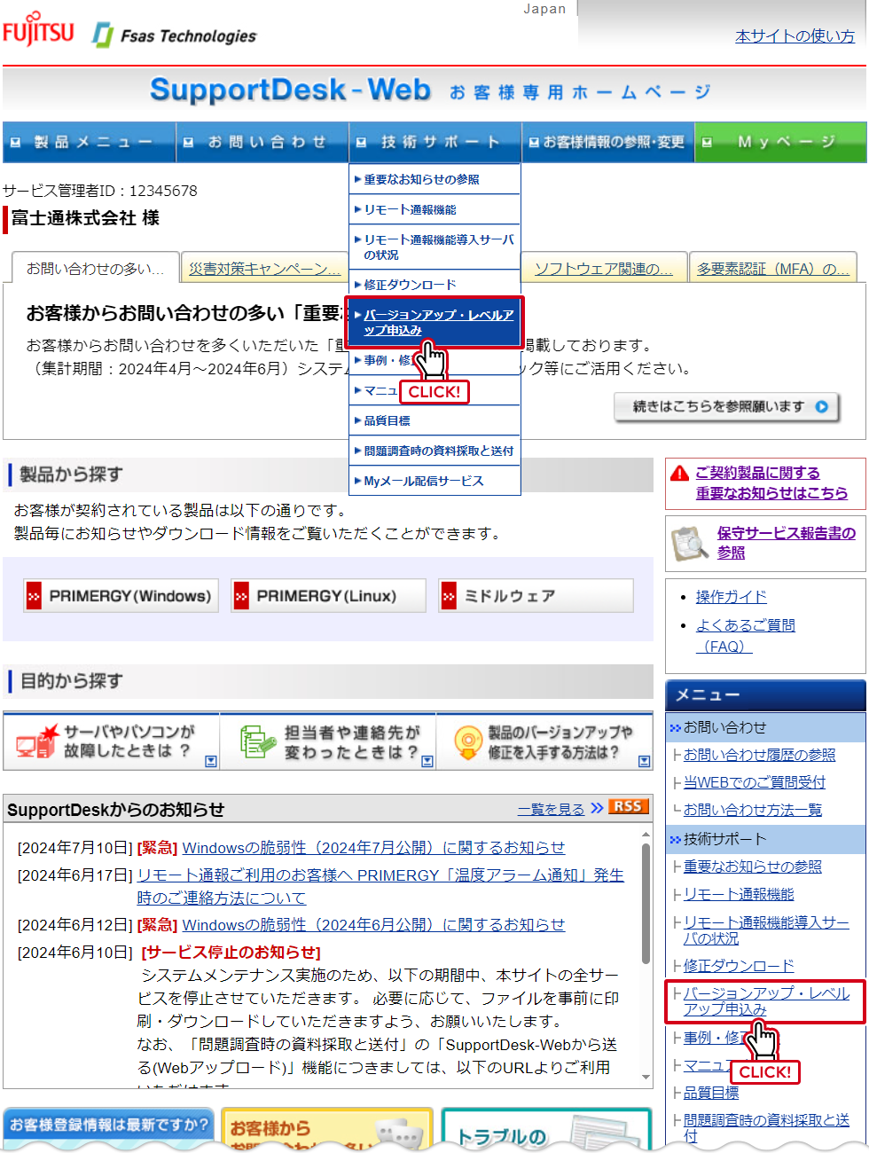Switch to the 多要素認証（MFA）の… tab
This screenshot has height=1153, width=869.
coord(773,268)
